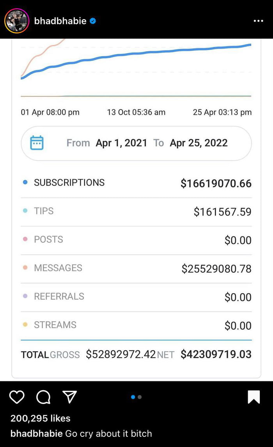
Task: Click the 200,295 likes count
Action: tap(40, 418)
